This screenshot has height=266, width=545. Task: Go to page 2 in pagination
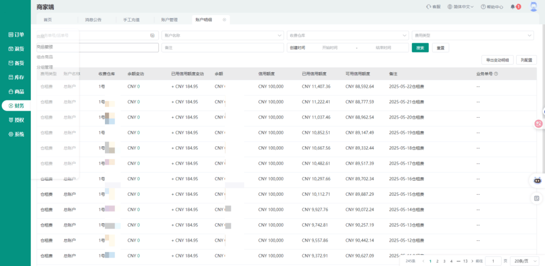[437, 261]
